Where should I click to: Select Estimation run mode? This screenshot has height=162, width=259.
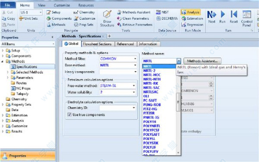pos(192,19)
